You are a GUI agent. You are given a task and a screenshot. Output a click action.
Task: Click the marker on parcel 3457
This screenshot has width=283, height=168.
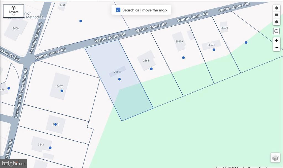(x=62, y=91)
